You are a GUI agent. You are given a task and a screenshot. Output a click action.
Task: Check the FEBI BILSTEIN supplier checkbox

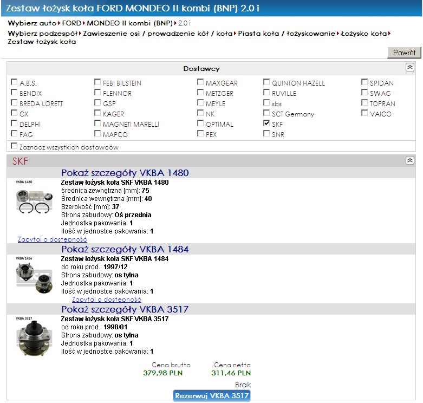pyautogui.click(x=97, y=82)
